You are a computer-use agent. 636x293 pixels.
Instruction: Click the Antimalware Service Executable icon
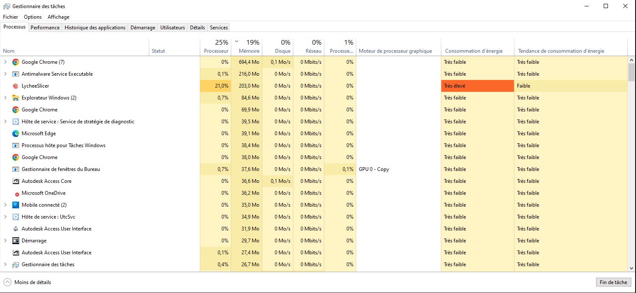click(x=16, y=74)
